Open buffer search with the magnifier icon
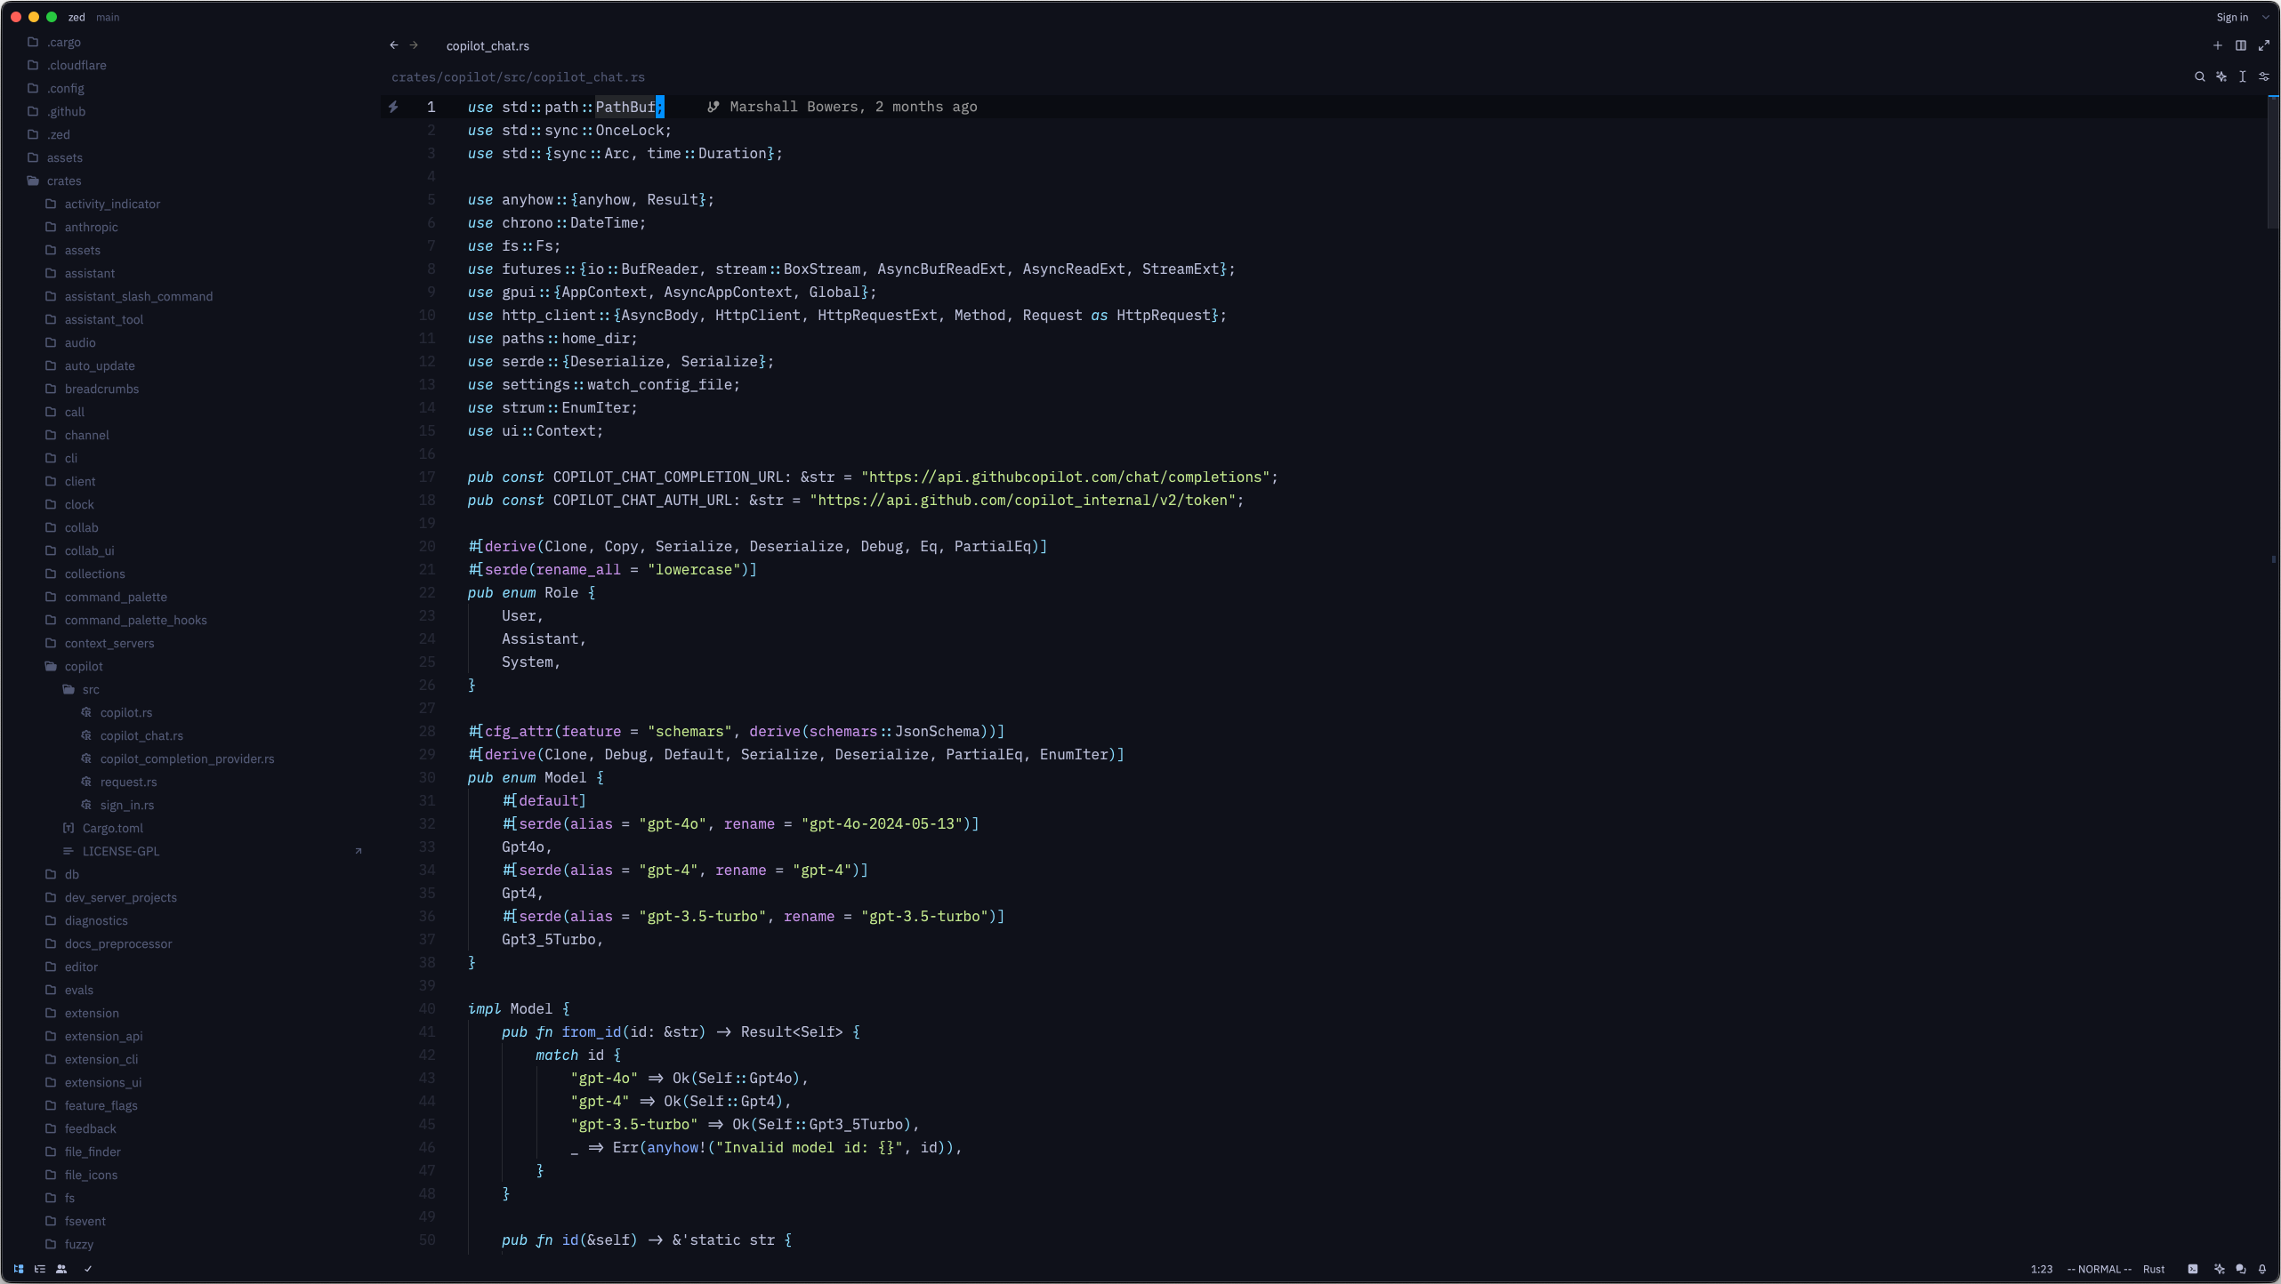Viewport: 2281px width, 1284px height. pos(2199,77)
